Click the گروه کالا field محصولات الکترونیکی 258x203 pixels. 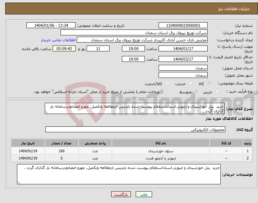click(x=135, y=130)
